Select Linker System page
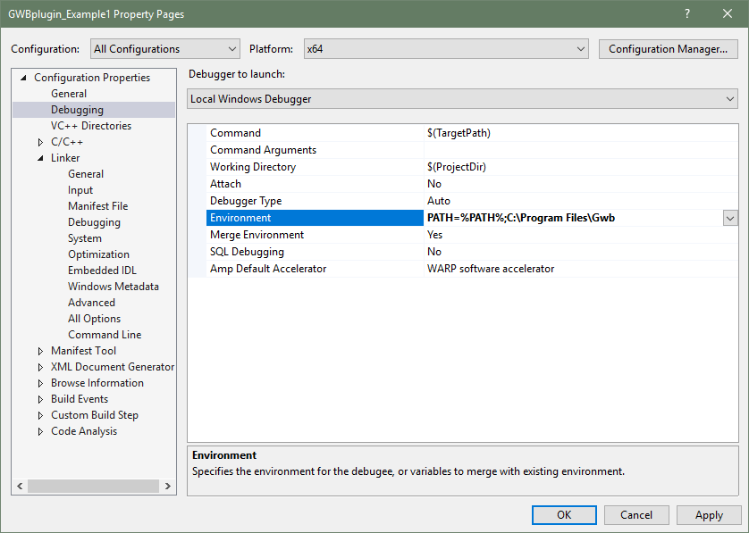Screen dimensions: 749x533 point(85,238)
